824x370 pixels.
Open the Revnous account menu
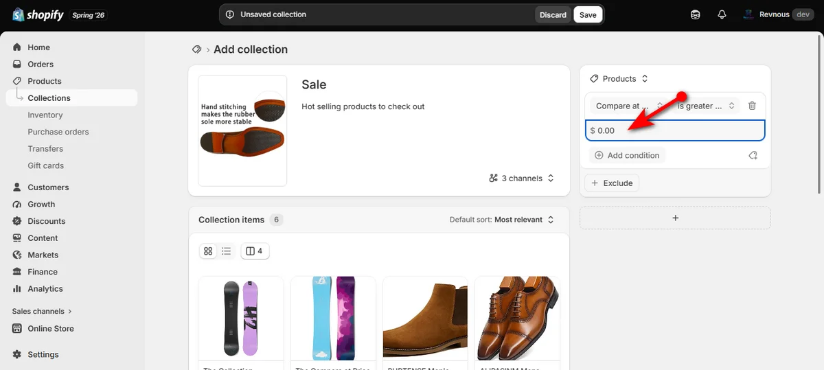coord(777,14)
